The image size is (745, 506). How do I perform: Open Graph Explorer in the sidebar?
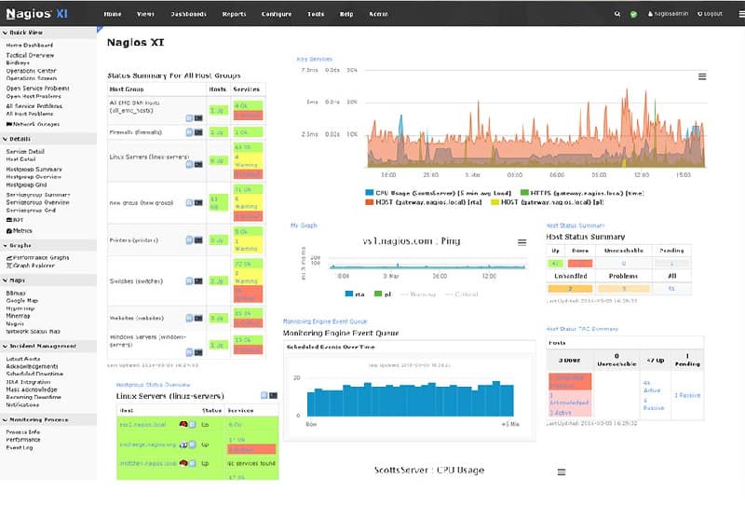pyautogui.click(x=31, y=266)
